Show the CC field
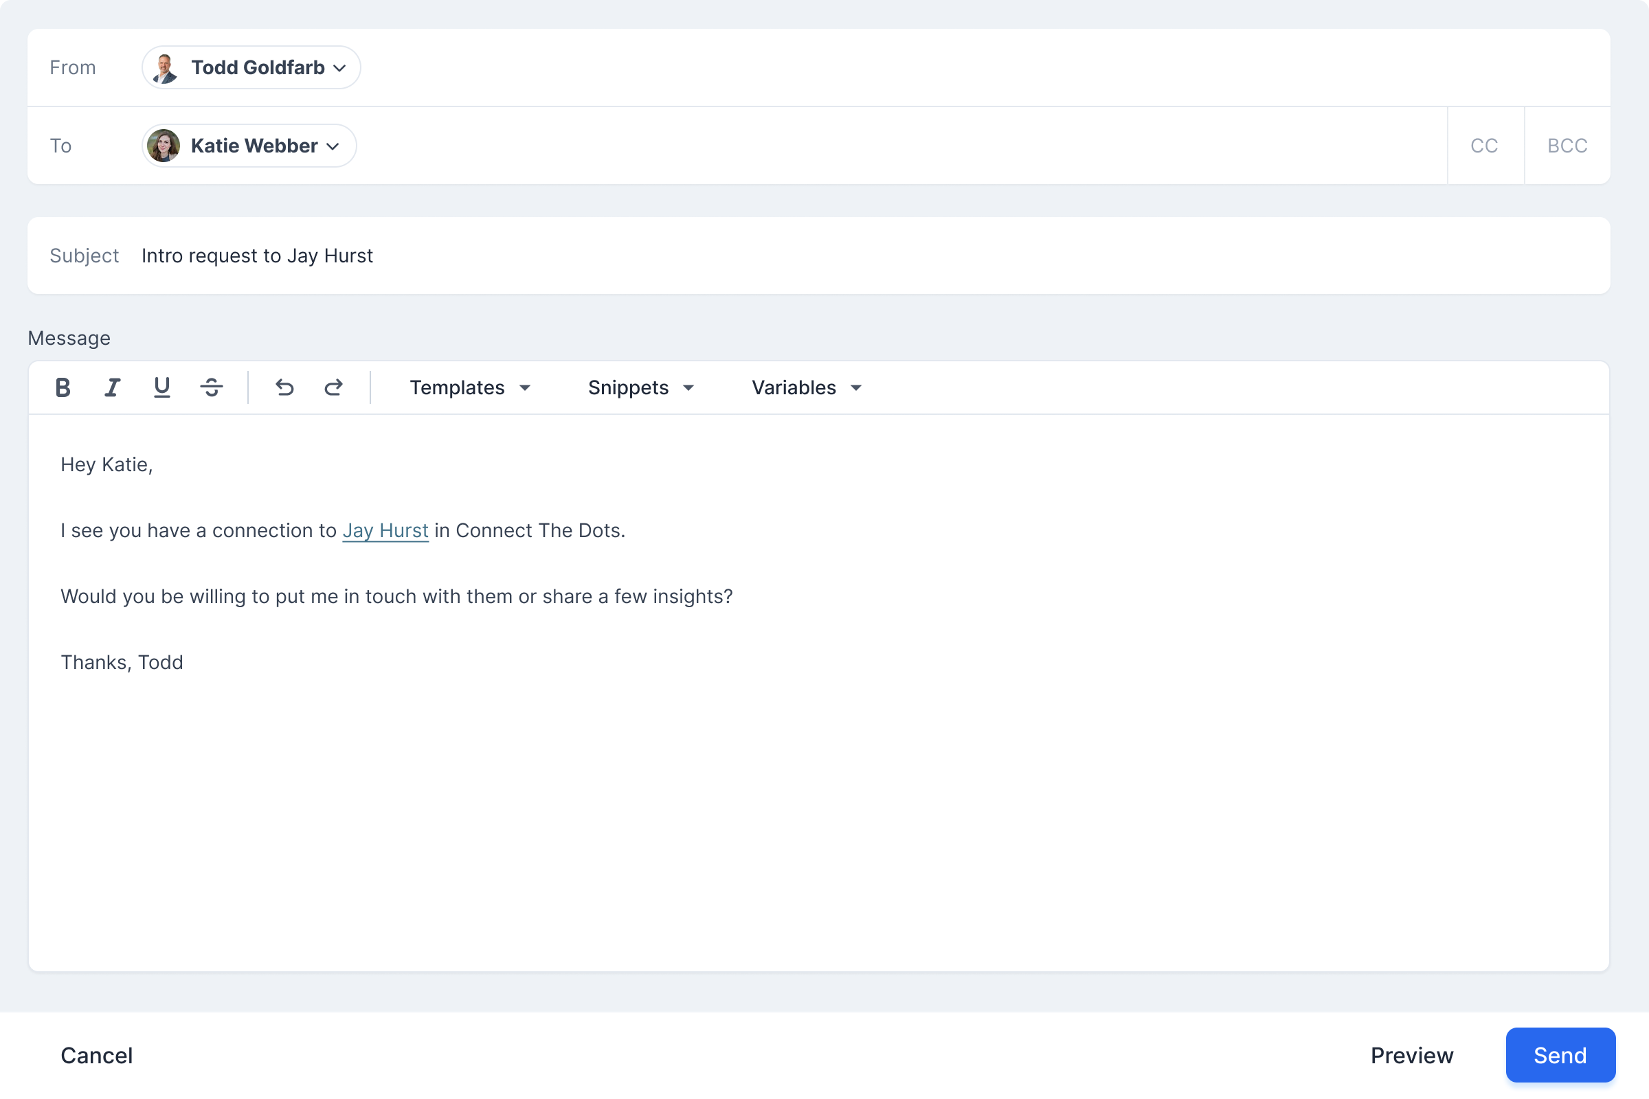The height and width of the screenshot is (1099, 1649). (1483, 146)
